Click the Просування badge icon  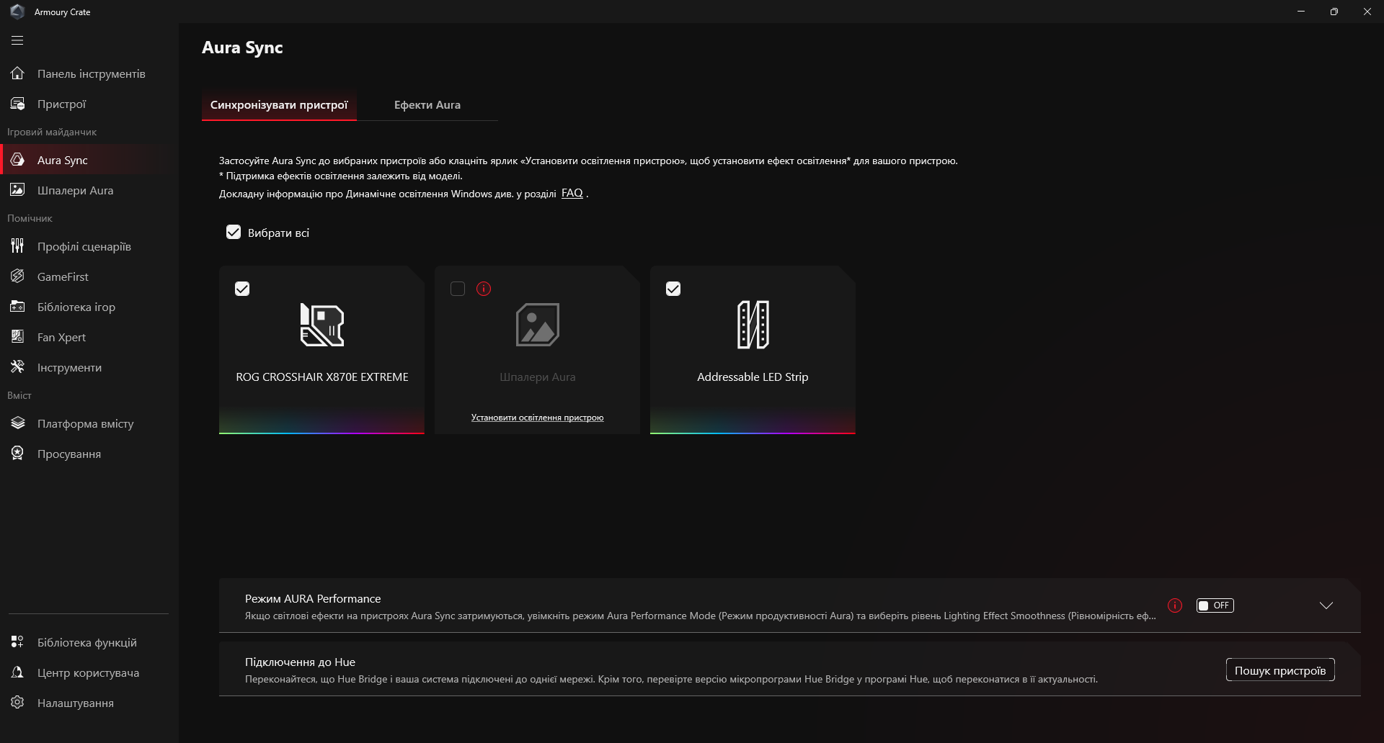(x=17, y=454)
